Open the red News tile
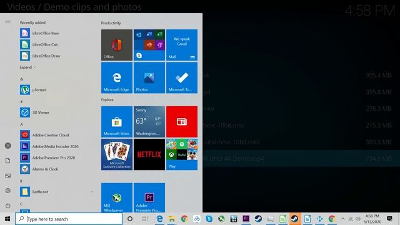 coord(182,122)
